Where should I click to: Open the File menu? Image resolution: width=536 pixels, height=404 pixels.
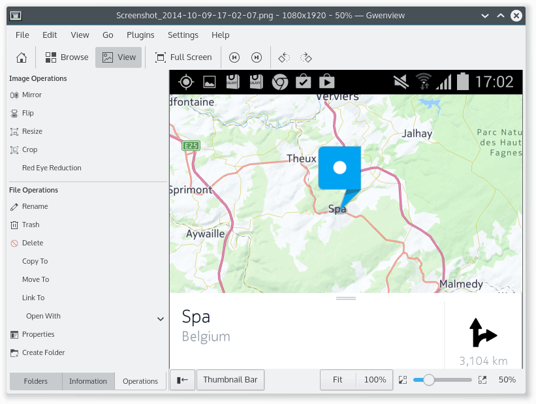point(22,35)
